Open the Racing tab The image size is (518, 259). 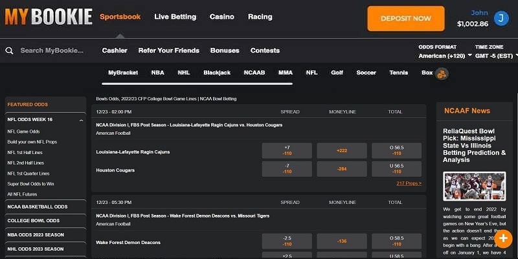click(x=260, y=17)
